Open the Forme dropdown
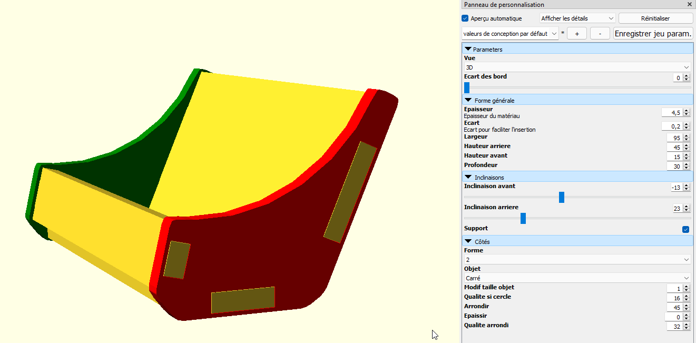696x343 pixels. (x=577, y=260)
